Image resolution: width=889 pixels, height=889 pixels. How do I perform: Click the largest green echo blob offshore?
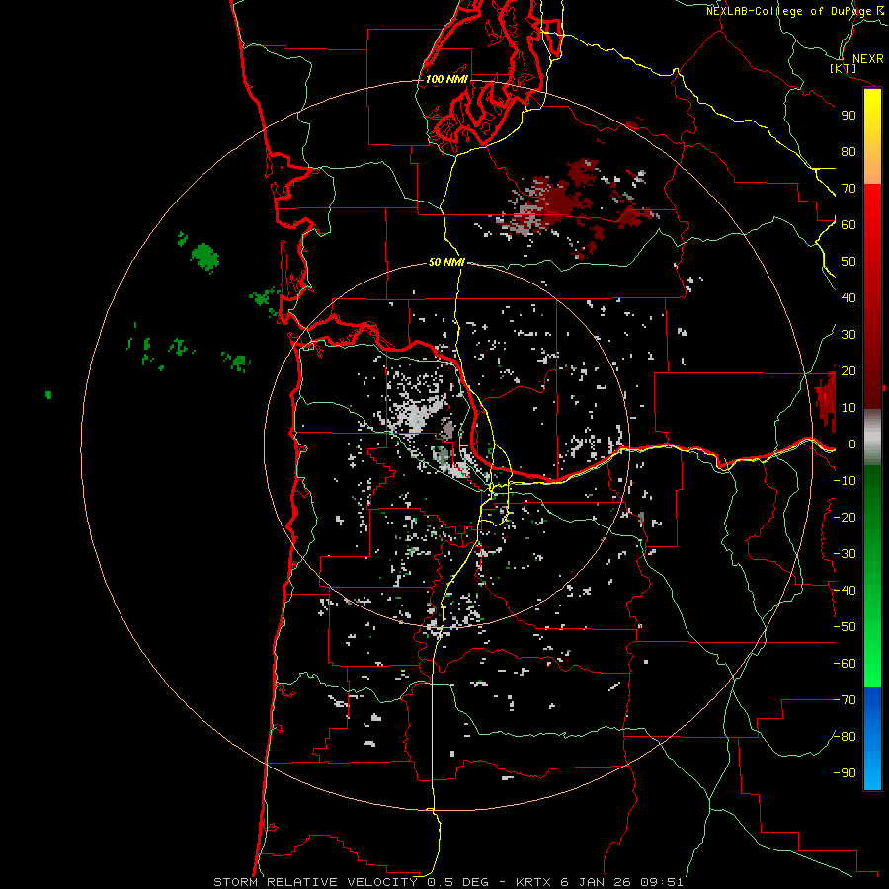[x=204, y=257]
